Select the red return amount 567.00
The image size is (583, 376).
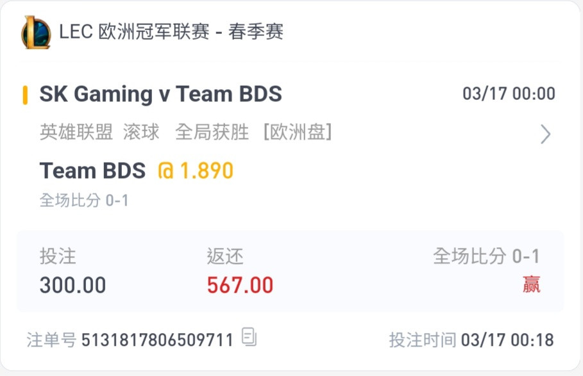tap(240, 285)
